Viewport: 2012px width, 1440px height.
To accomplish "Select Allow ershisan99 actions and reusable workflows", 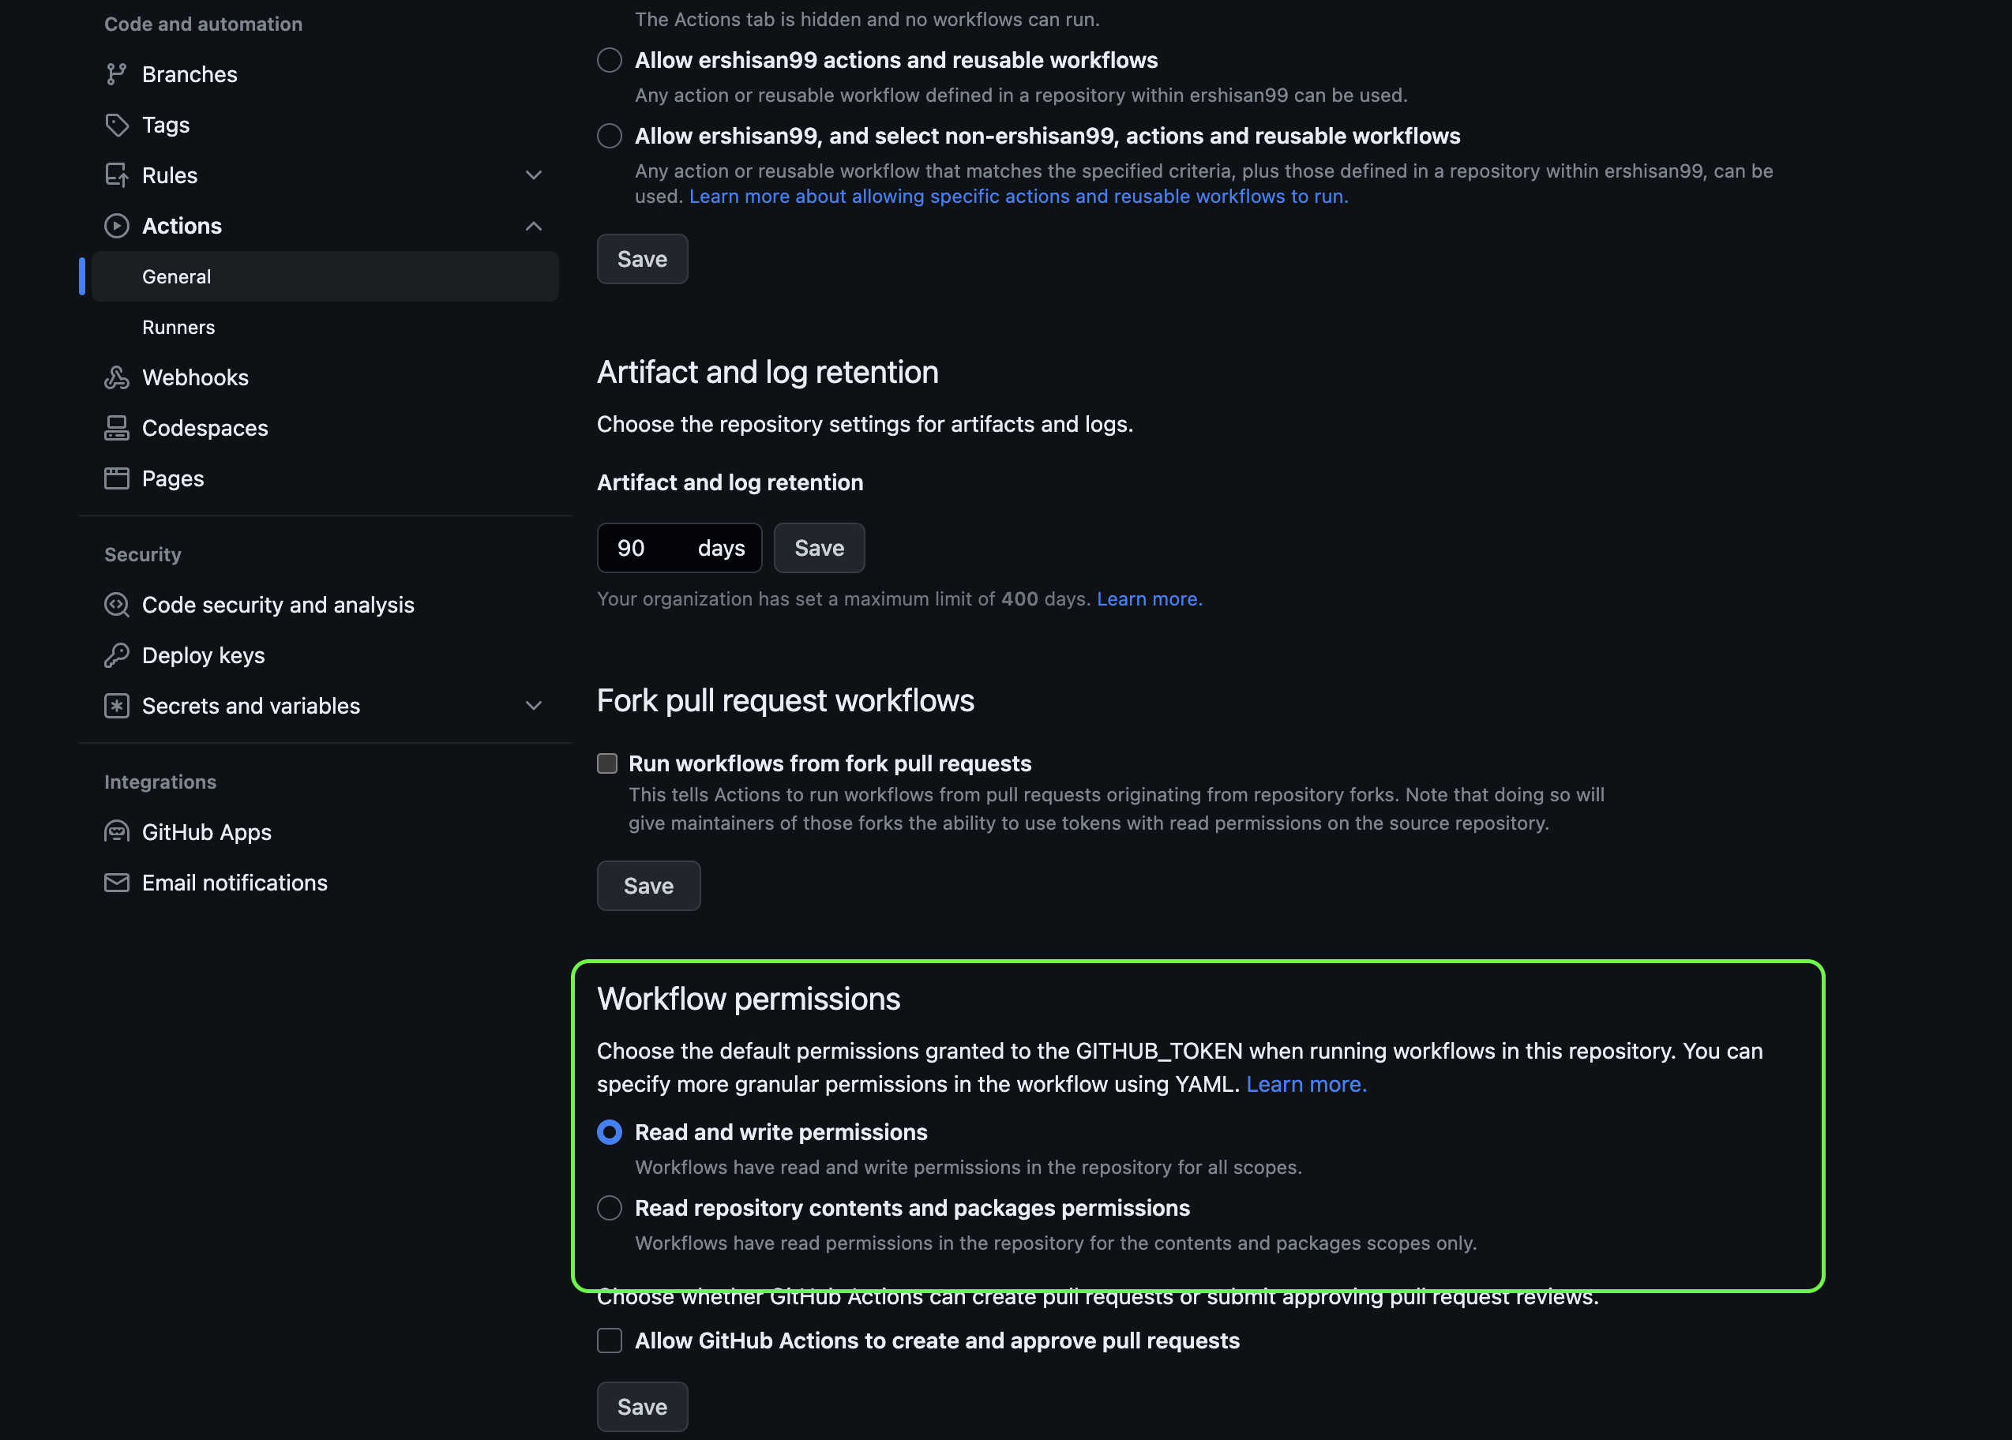I will pos(609,60).
